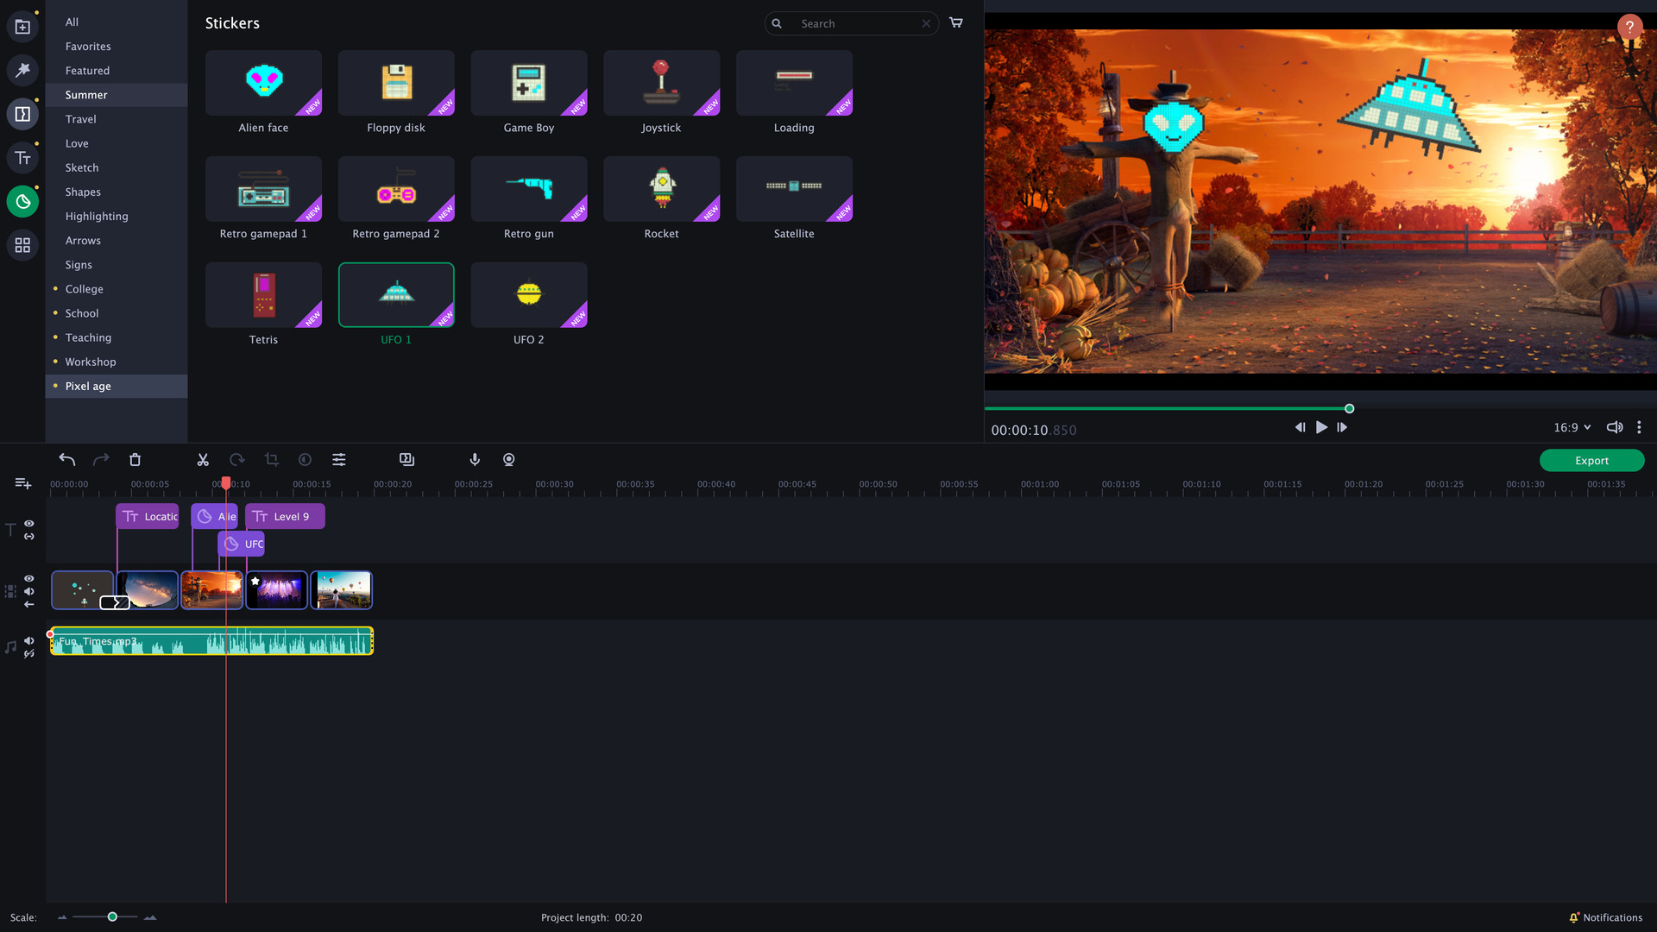Image resolution: width=1657 pixels, height=932 pixels.
Task: Select the UFO 2 sticker thumbnail
Action: pyautogui.click(x=528, y=294)
